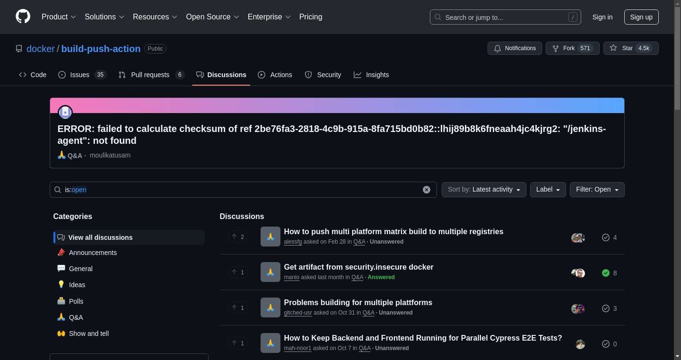This screenshot has width=681, height=360.
Task: Upvote the multi platform matrix build discussion
Action: click(x=238, y=237)
